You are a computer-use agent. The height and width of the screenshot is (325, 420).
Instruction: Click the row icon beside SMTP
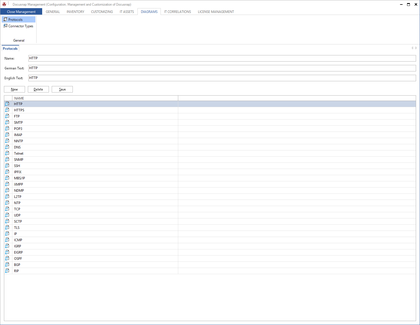[x=7, y=122]
